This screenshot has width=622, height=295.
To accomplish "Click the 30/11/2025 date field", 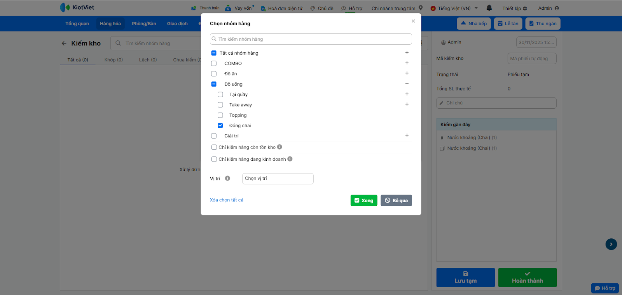I will click(536, 42).
